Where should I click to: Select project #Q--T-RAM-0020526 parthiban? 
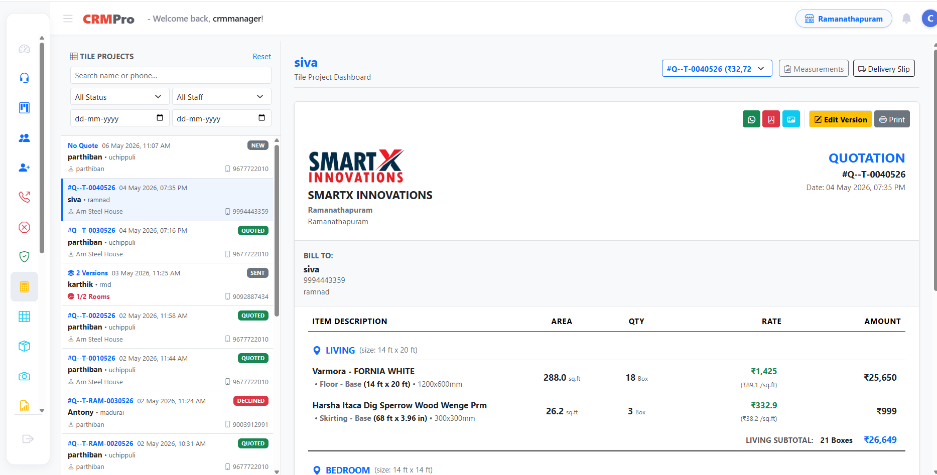[168, 454]
